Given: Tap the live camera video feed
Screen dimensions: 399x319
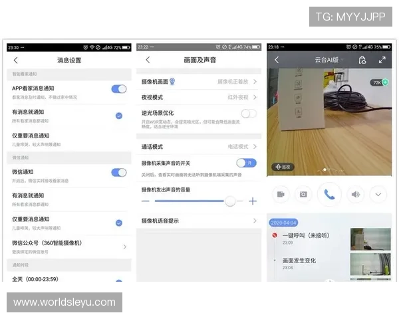Looking at the screenshot, I should [329, 122].
